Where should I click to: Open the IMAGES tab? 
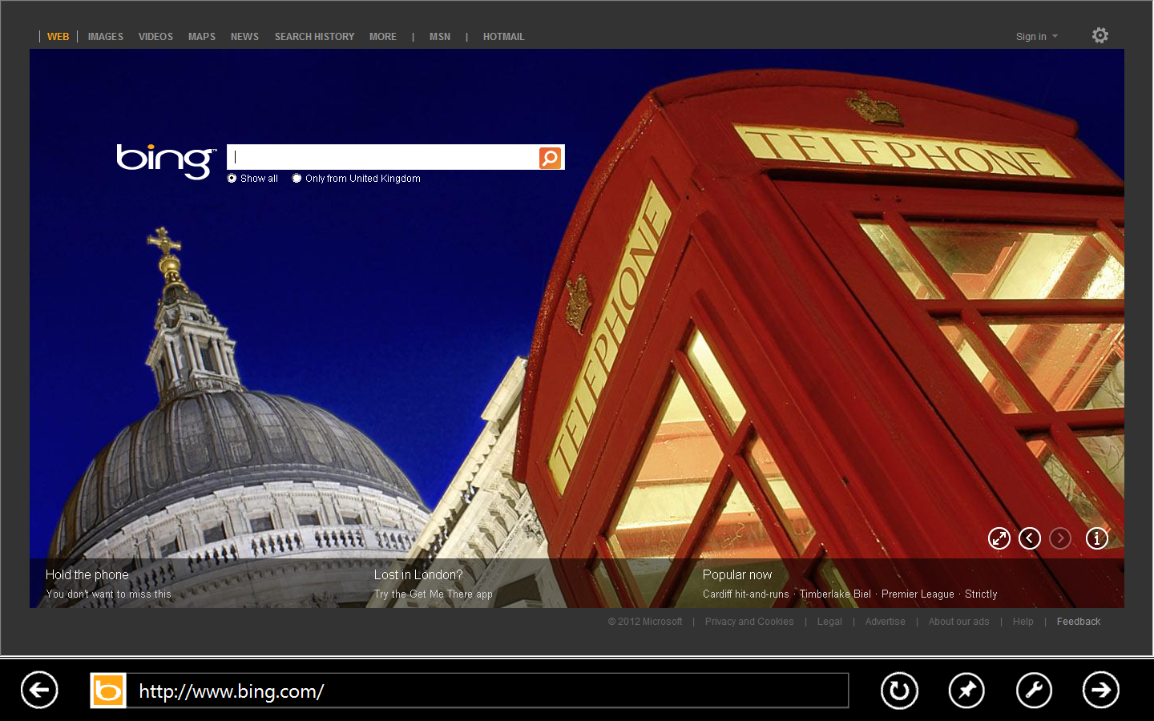(106, 37)
